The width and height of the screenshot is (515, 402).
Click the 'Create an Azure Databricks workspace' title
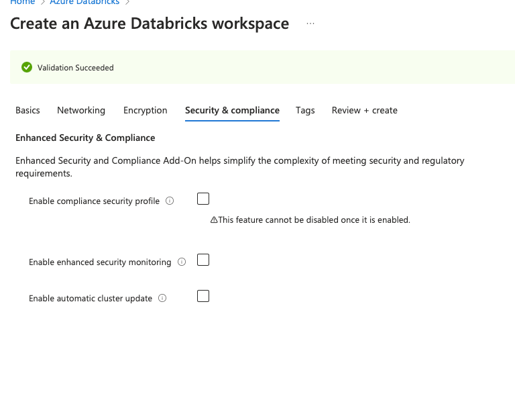tap(150, 24)
